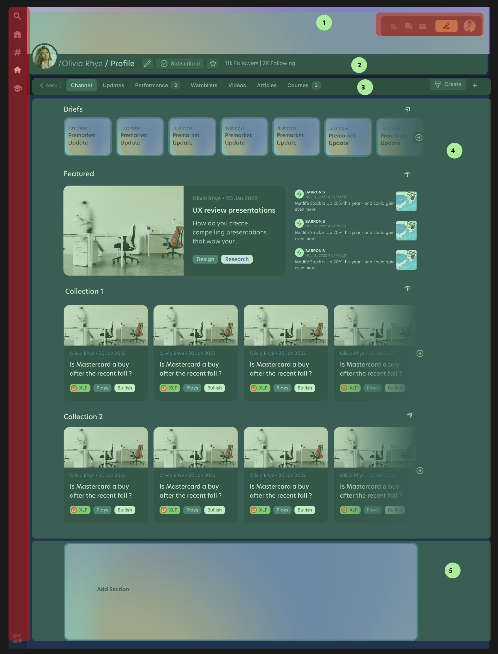Click the edit pencil next to the profile name
Image resolution: width=498 pixels, height=654 pixels.
(147, 64)
